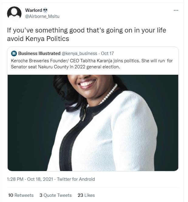Open photo of woman in white jacket
This screenshot has height=202, width=188.
click(x=93, y=128)
